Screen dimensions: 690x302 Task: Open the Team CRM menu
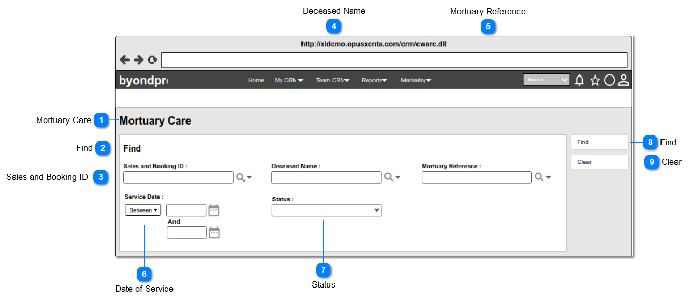click(x=333, y=80)
